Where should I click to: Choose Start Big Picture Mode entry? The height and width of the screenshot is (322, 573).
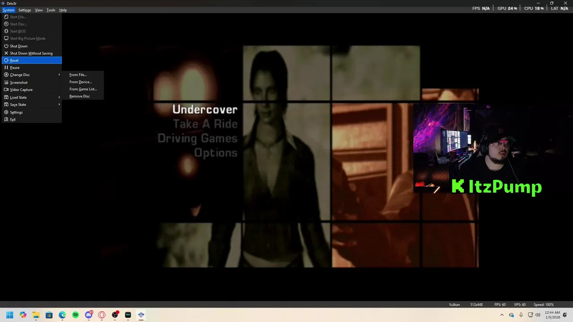click(x=31, y=38)
